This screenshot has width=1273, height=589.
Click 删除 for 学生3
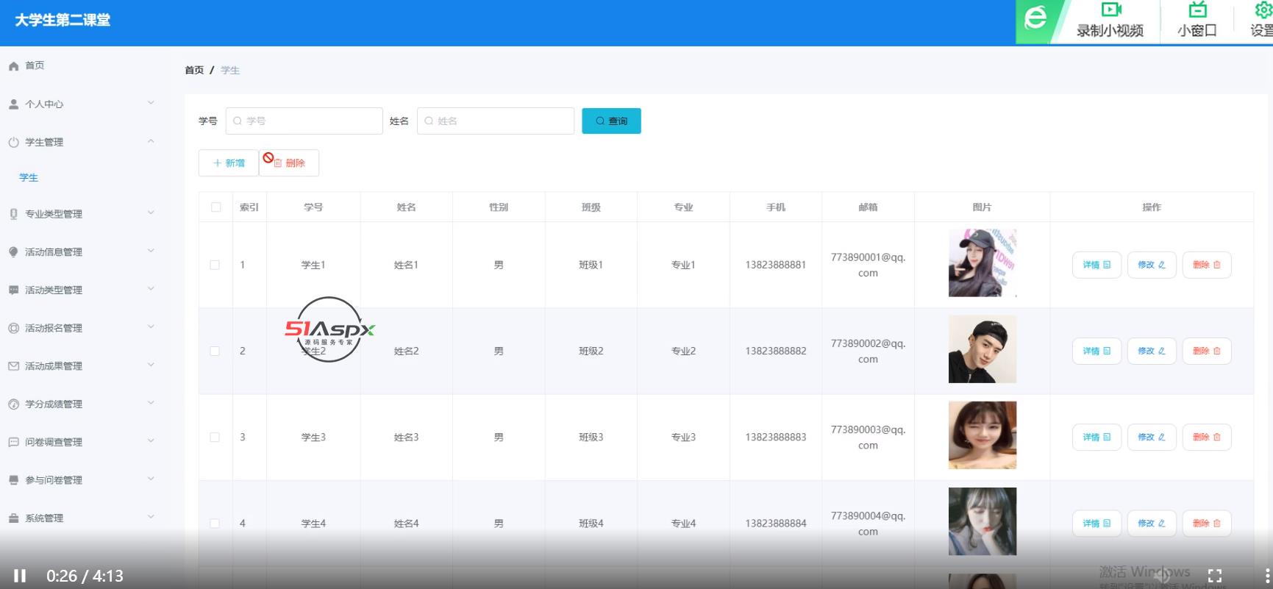point(1207,437)
